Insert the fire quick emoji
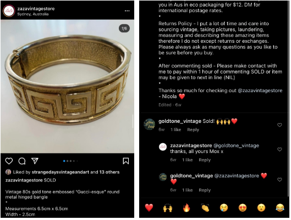The height and width of the screenshot is (220, 291). pos(186,207)
